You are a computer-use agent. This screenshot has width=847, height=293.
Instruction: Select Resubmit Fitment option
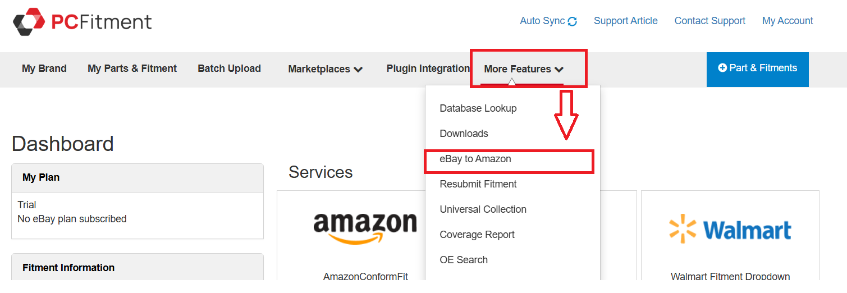coord(478,184)
